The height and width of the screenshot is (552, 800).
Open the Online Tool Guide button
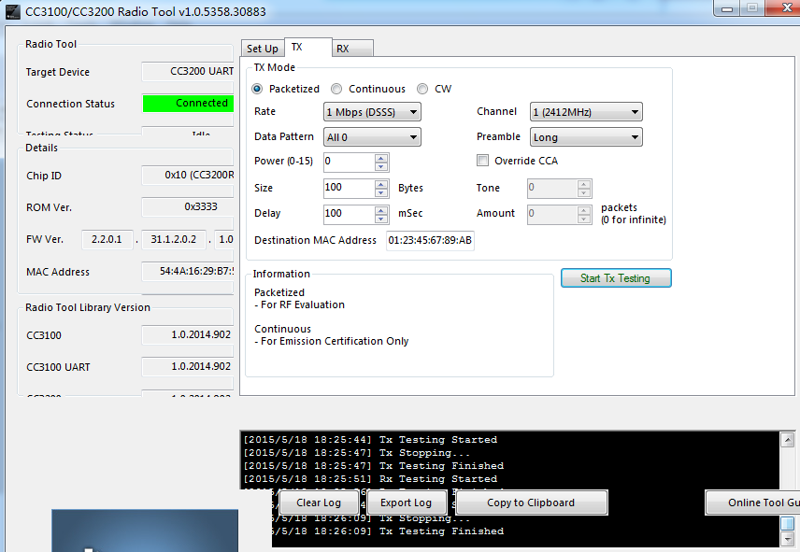753,502
